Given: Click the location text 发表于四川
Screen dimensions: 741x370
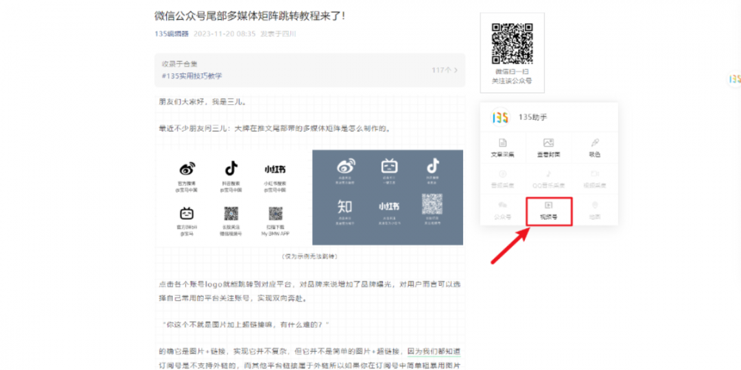Looking at the screenshot, I should point(279,34).
